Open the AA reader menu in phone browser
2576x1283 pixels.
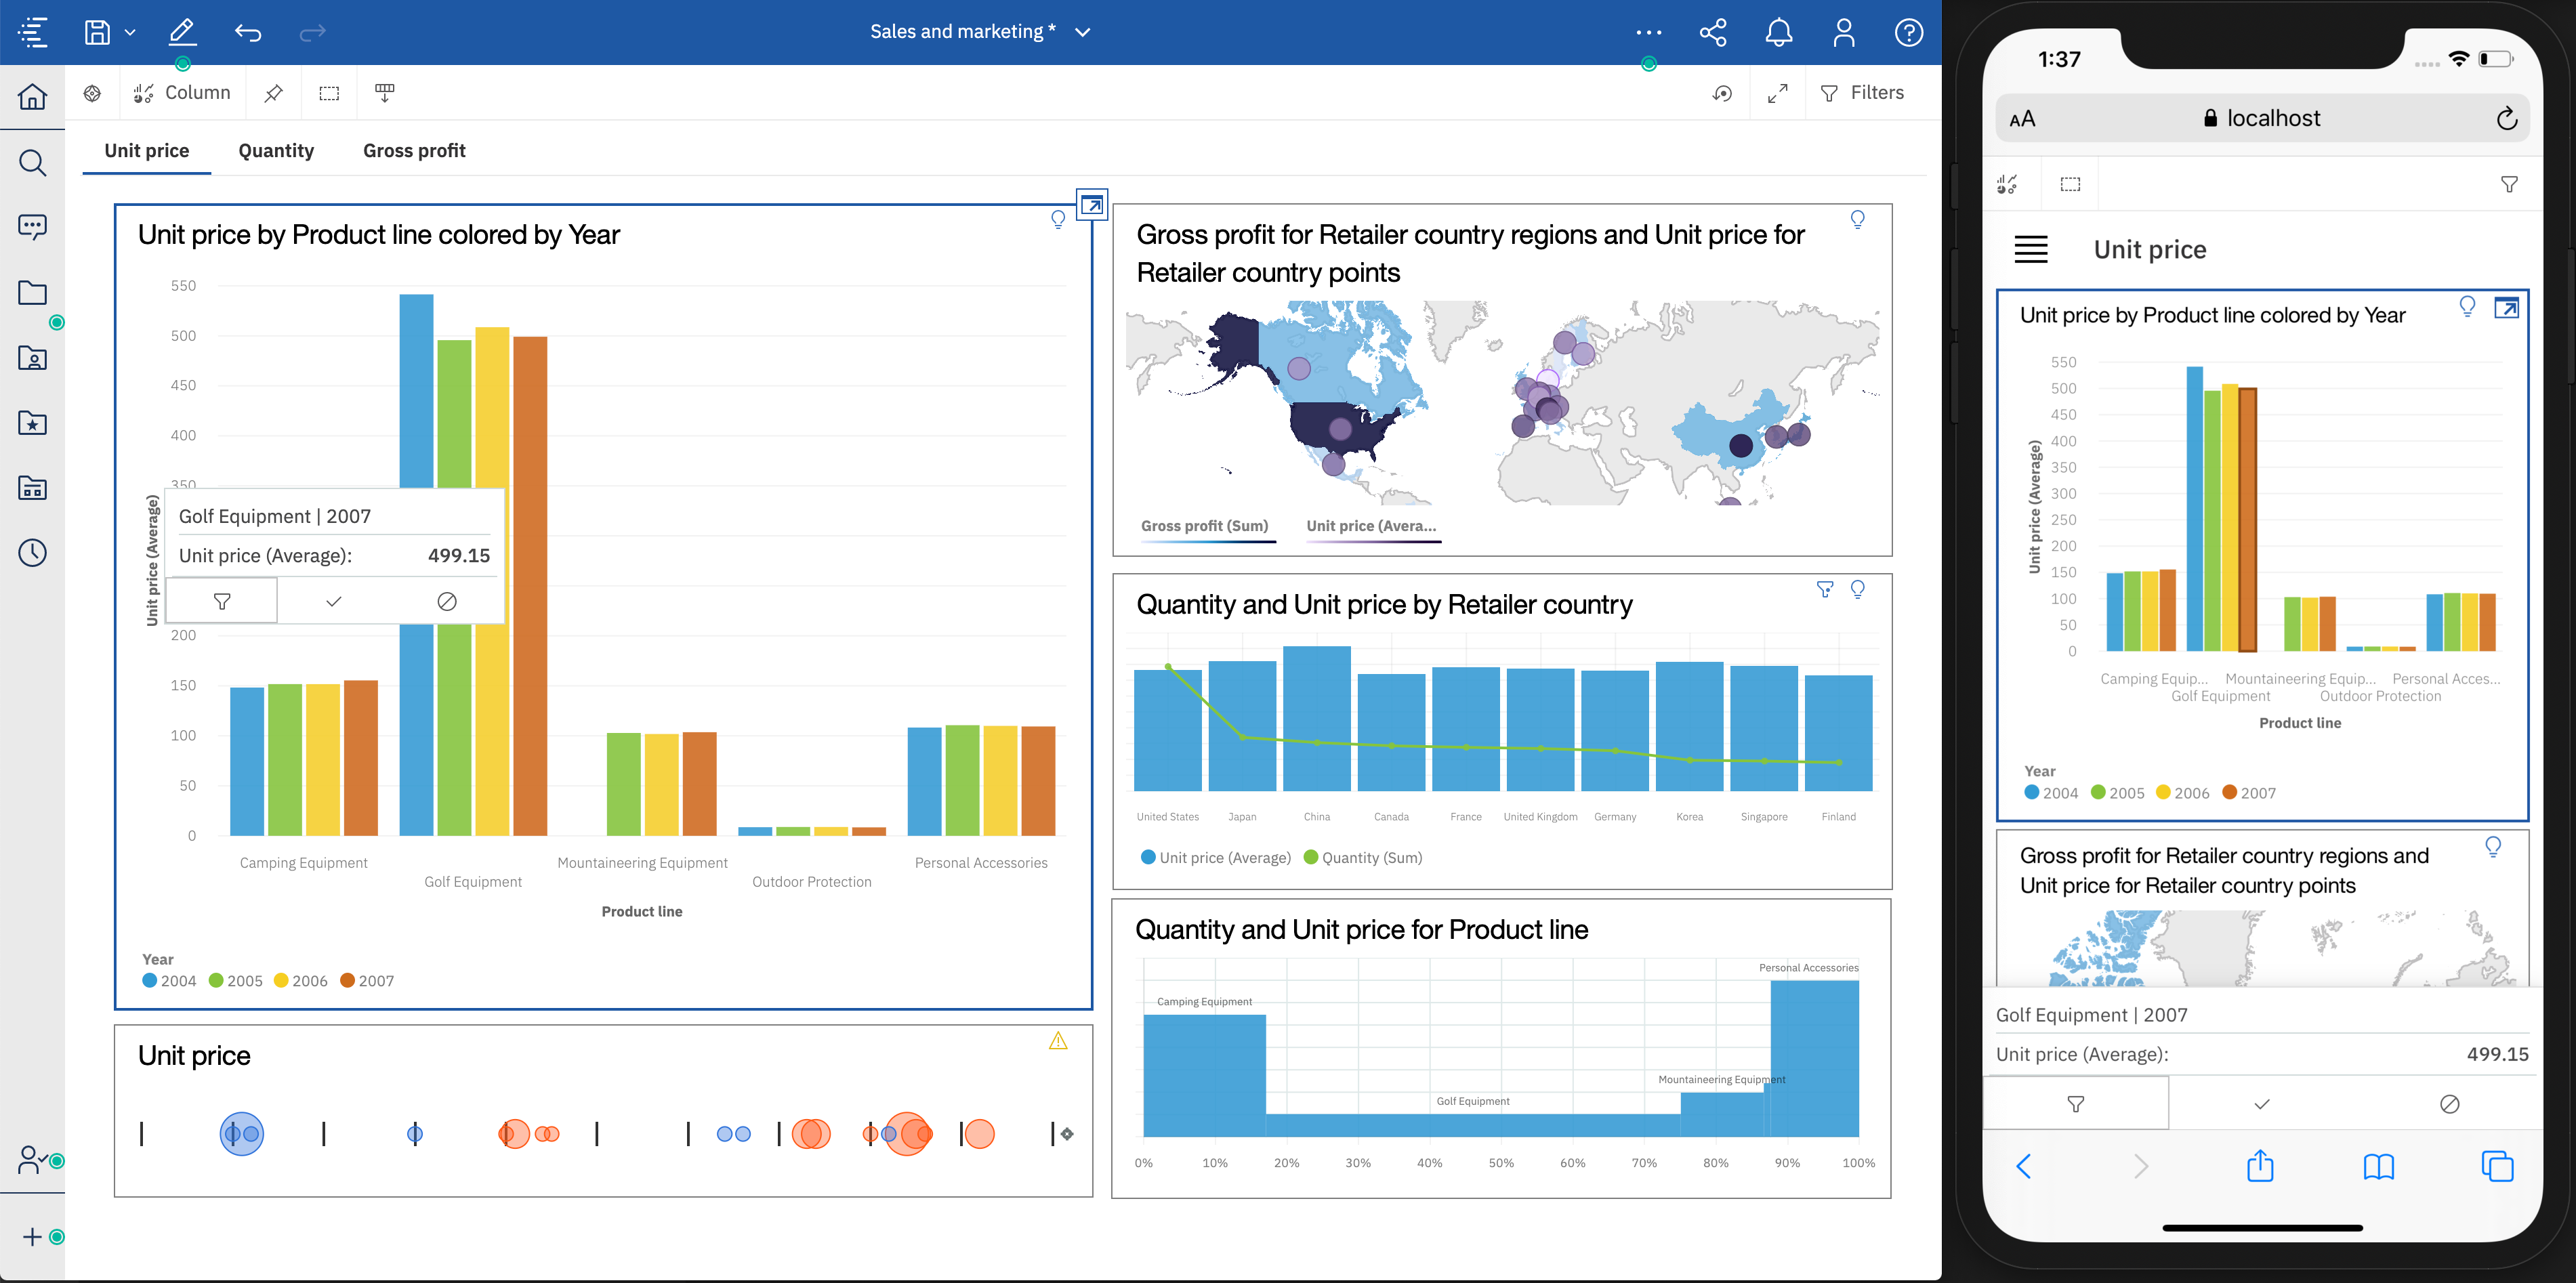pyautogui.click(x=2022, y=120)
